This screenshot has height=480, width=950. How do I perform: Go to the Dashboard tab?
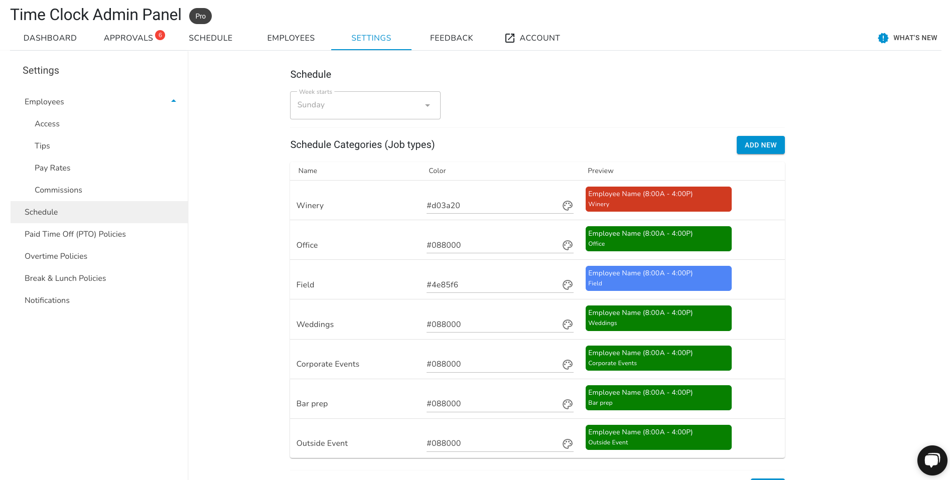pos(50,38)
